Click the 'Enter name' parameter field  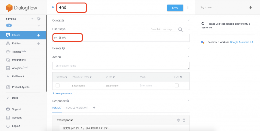tap(78, 86)
